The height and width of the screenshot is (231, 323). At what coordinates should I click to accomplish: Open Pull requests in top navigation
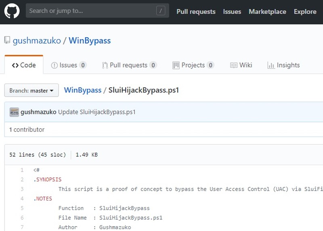point(196,12)
